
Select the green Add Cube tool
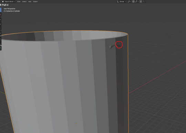click(x=1, y=48)
